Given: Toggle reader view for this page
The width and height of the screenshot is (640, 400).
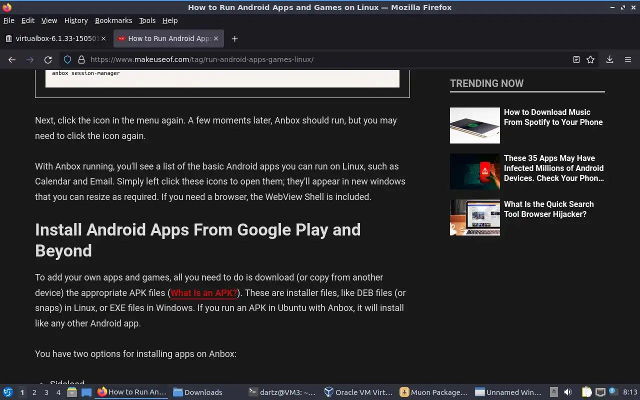Looking at the screenshot, I should [576, 59].
